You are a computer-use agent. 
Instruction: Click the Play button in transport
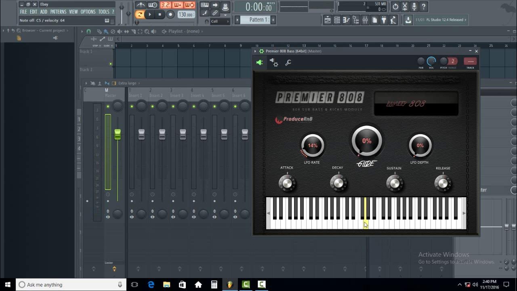[x=150, y=15]
